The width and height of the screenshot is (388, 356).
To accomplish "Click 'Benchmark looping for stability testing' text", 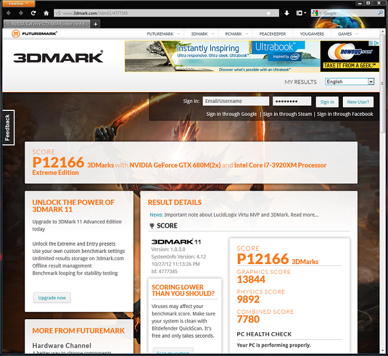I will click(75, 274).
